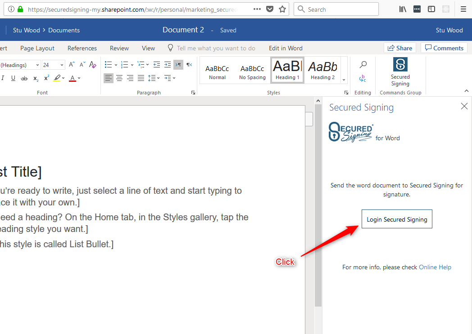Open the font size dropdown showing 24
The image size is (472, 334).
53,65
